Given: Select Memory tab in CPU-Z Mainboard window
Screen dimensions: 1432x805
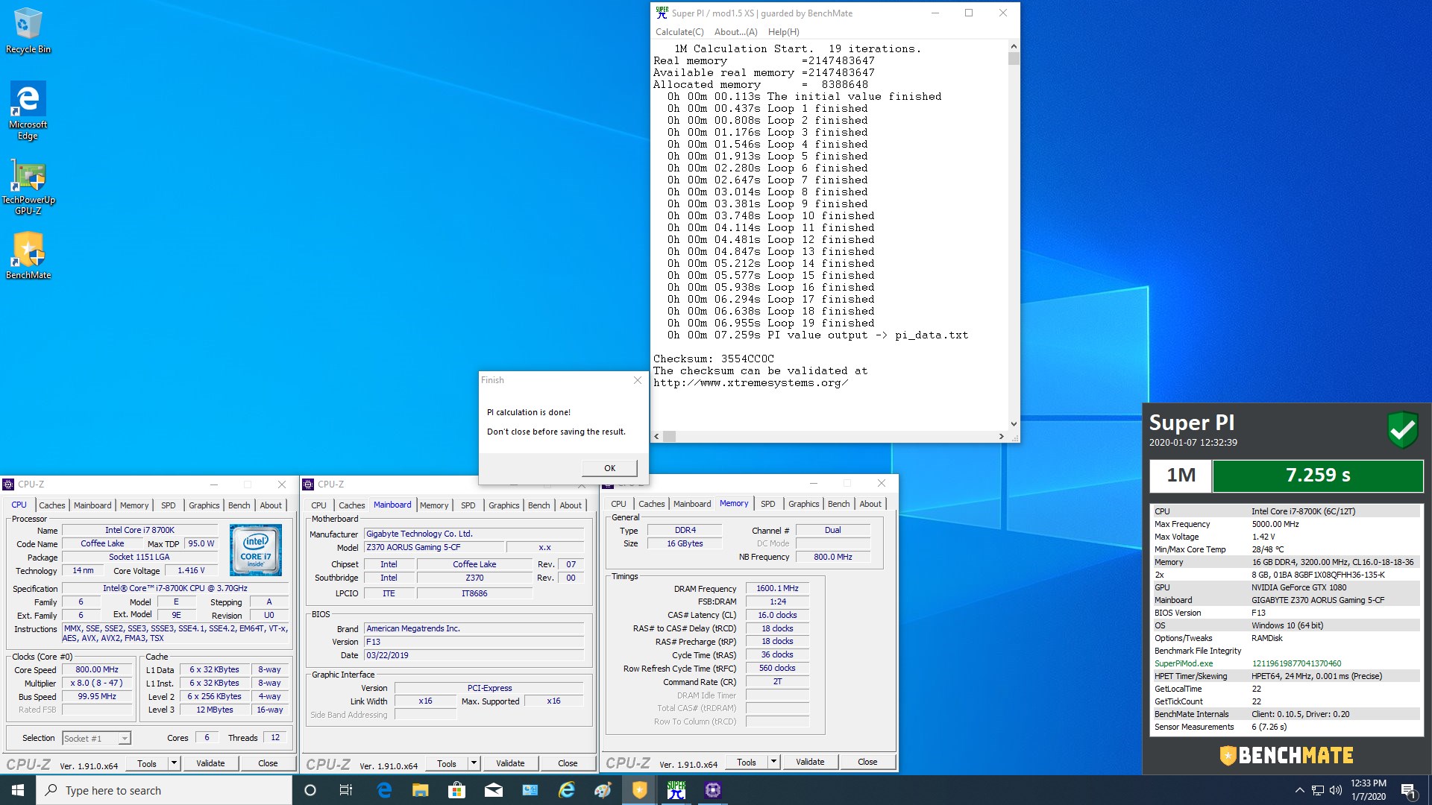Looking at the screenshot, I should coord(434,505).
